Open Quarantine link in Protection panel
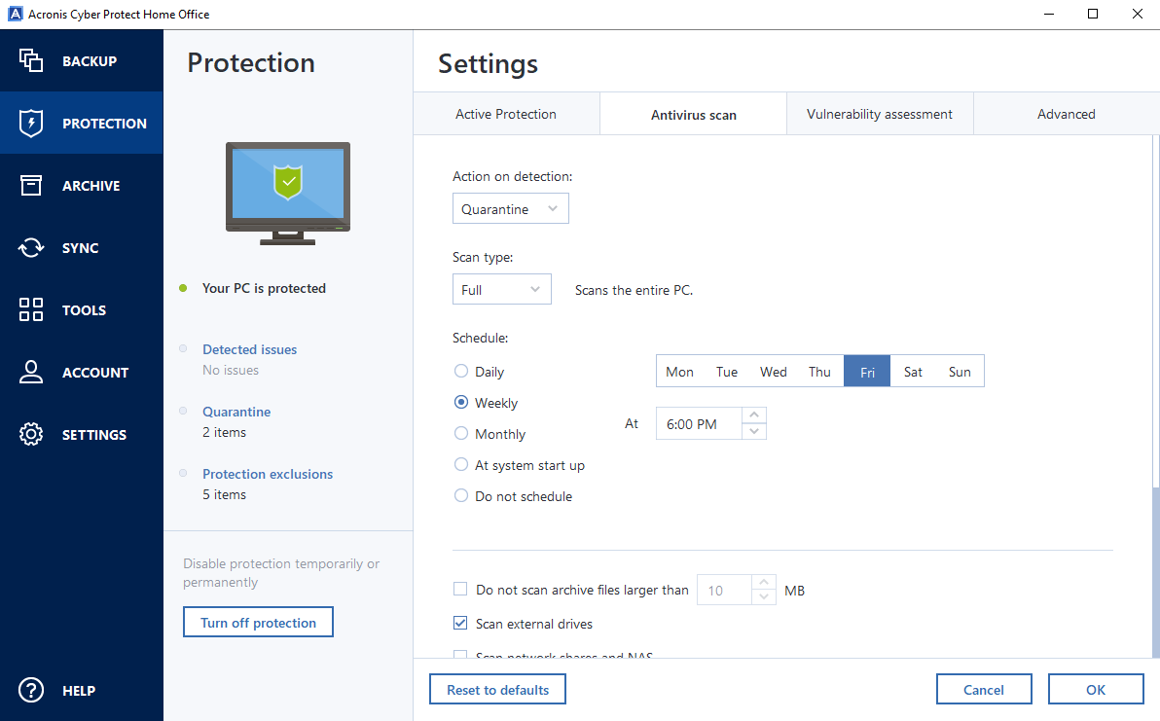Viewport: 1160px width, 721px height. [236, 412]
